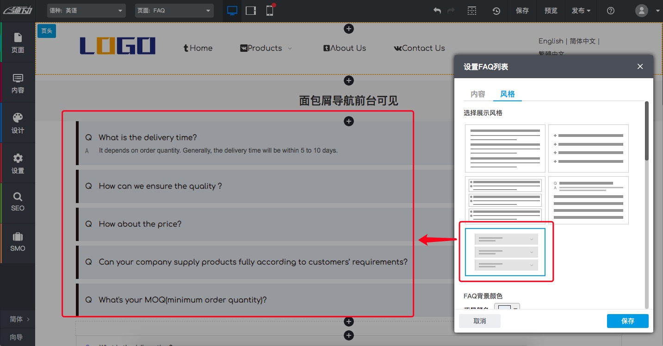Close the 设置FAQ列表 dialog

tap(640, 67)
